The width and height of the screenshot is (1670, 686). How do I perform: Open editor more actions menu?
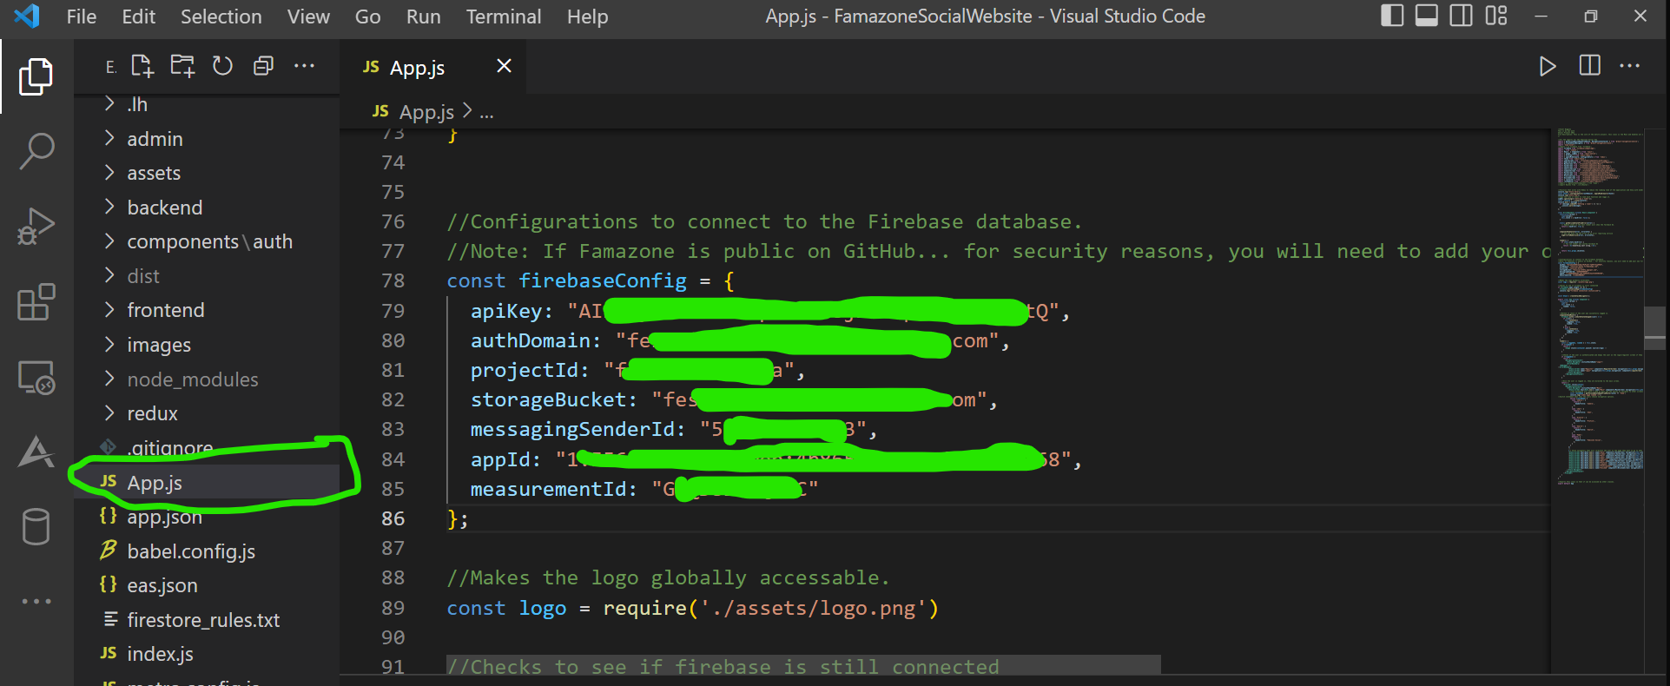click(x=1630, y=66)
